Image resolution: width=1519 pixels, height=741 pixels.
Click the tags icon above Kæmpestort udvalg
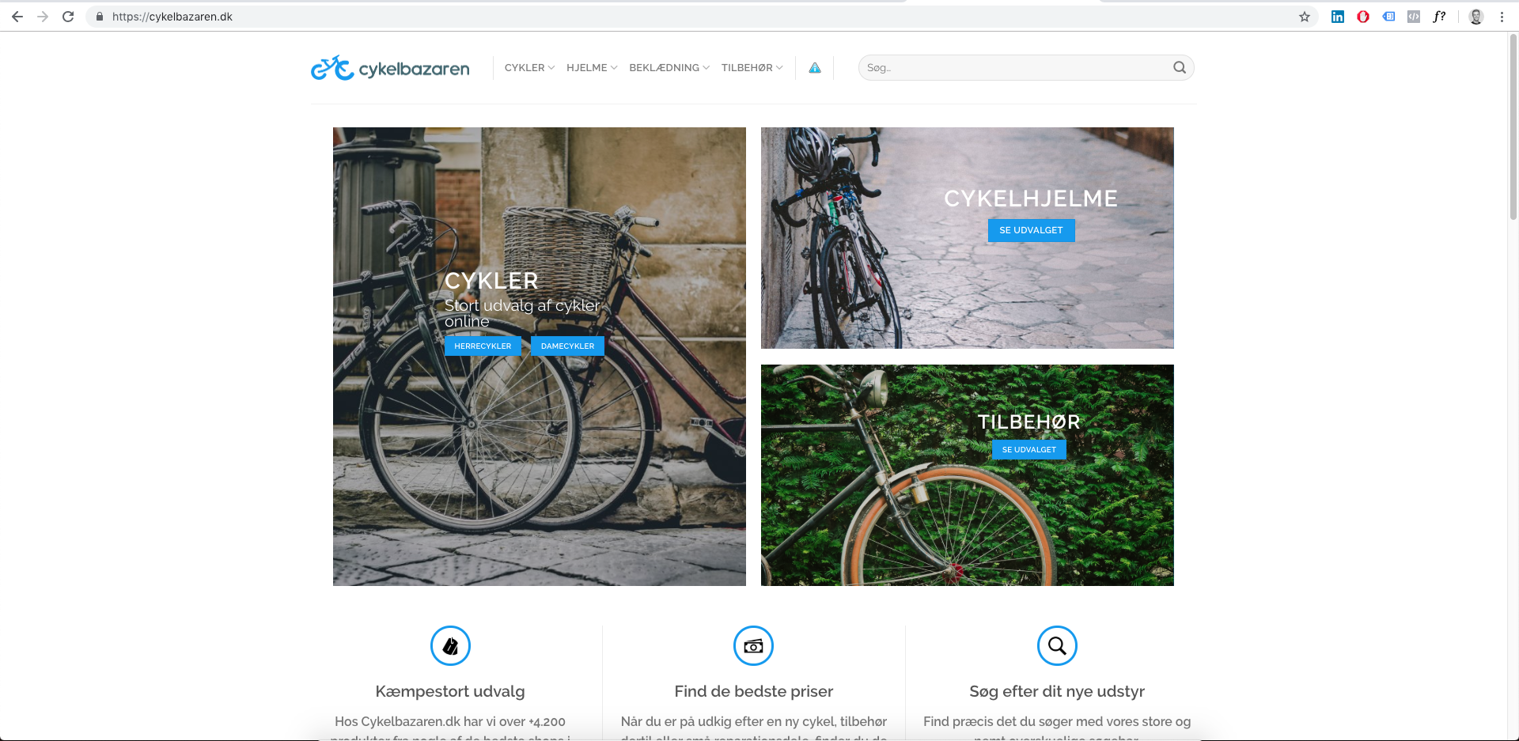click(450, 646)
